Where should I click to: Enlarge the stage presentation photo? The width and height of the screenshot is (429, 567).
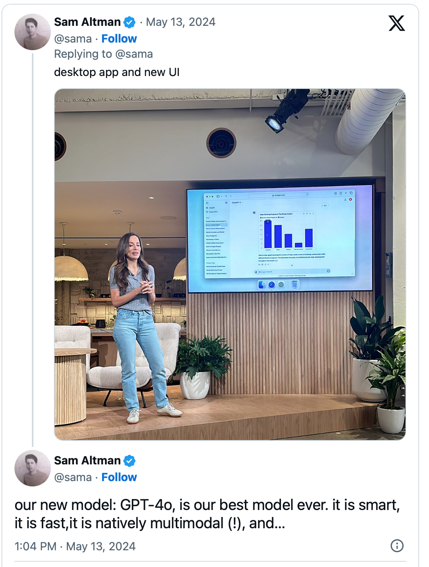tap(230, 264)
